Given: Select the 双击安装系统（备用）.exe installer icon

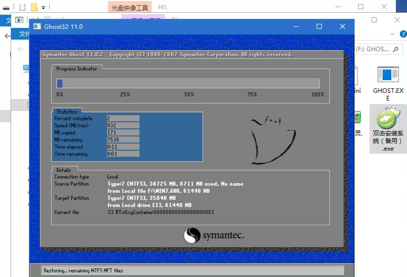Looking at the screenshot, I should click(388, 121).
